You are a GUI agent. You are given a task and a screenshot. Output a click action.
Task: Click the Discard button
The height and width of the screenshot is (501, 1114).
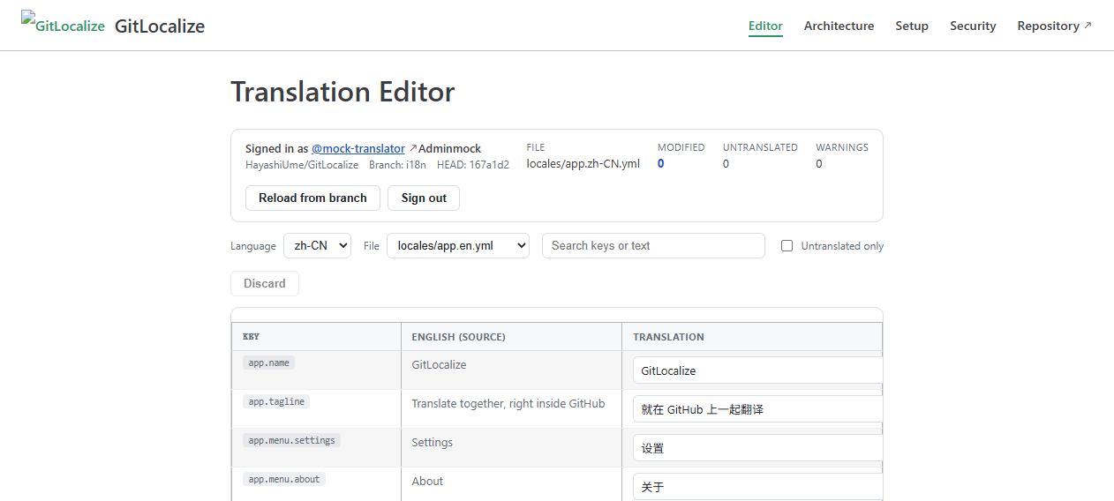pos(265,283)
